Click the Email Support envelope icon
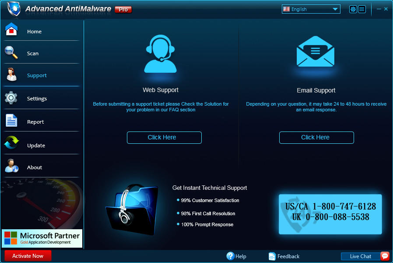The image size is (393, 263). 315,51
